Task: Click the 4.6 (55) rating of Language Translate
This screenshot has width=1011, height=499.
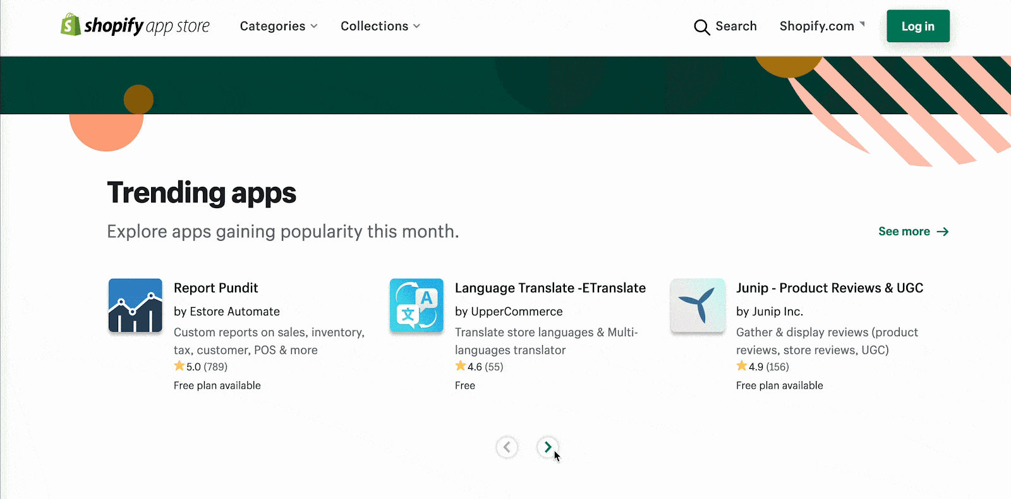Action: (480, 367)
